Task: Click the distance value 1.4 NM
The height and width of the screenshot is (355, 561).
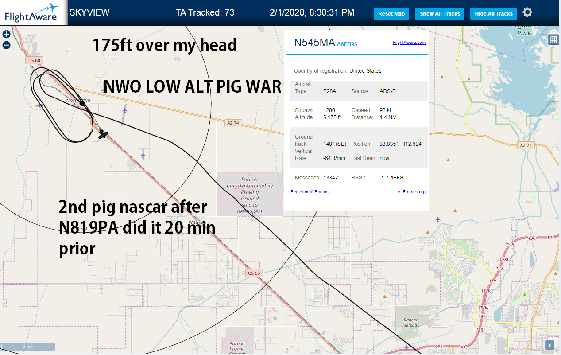Action: (389, 117)
